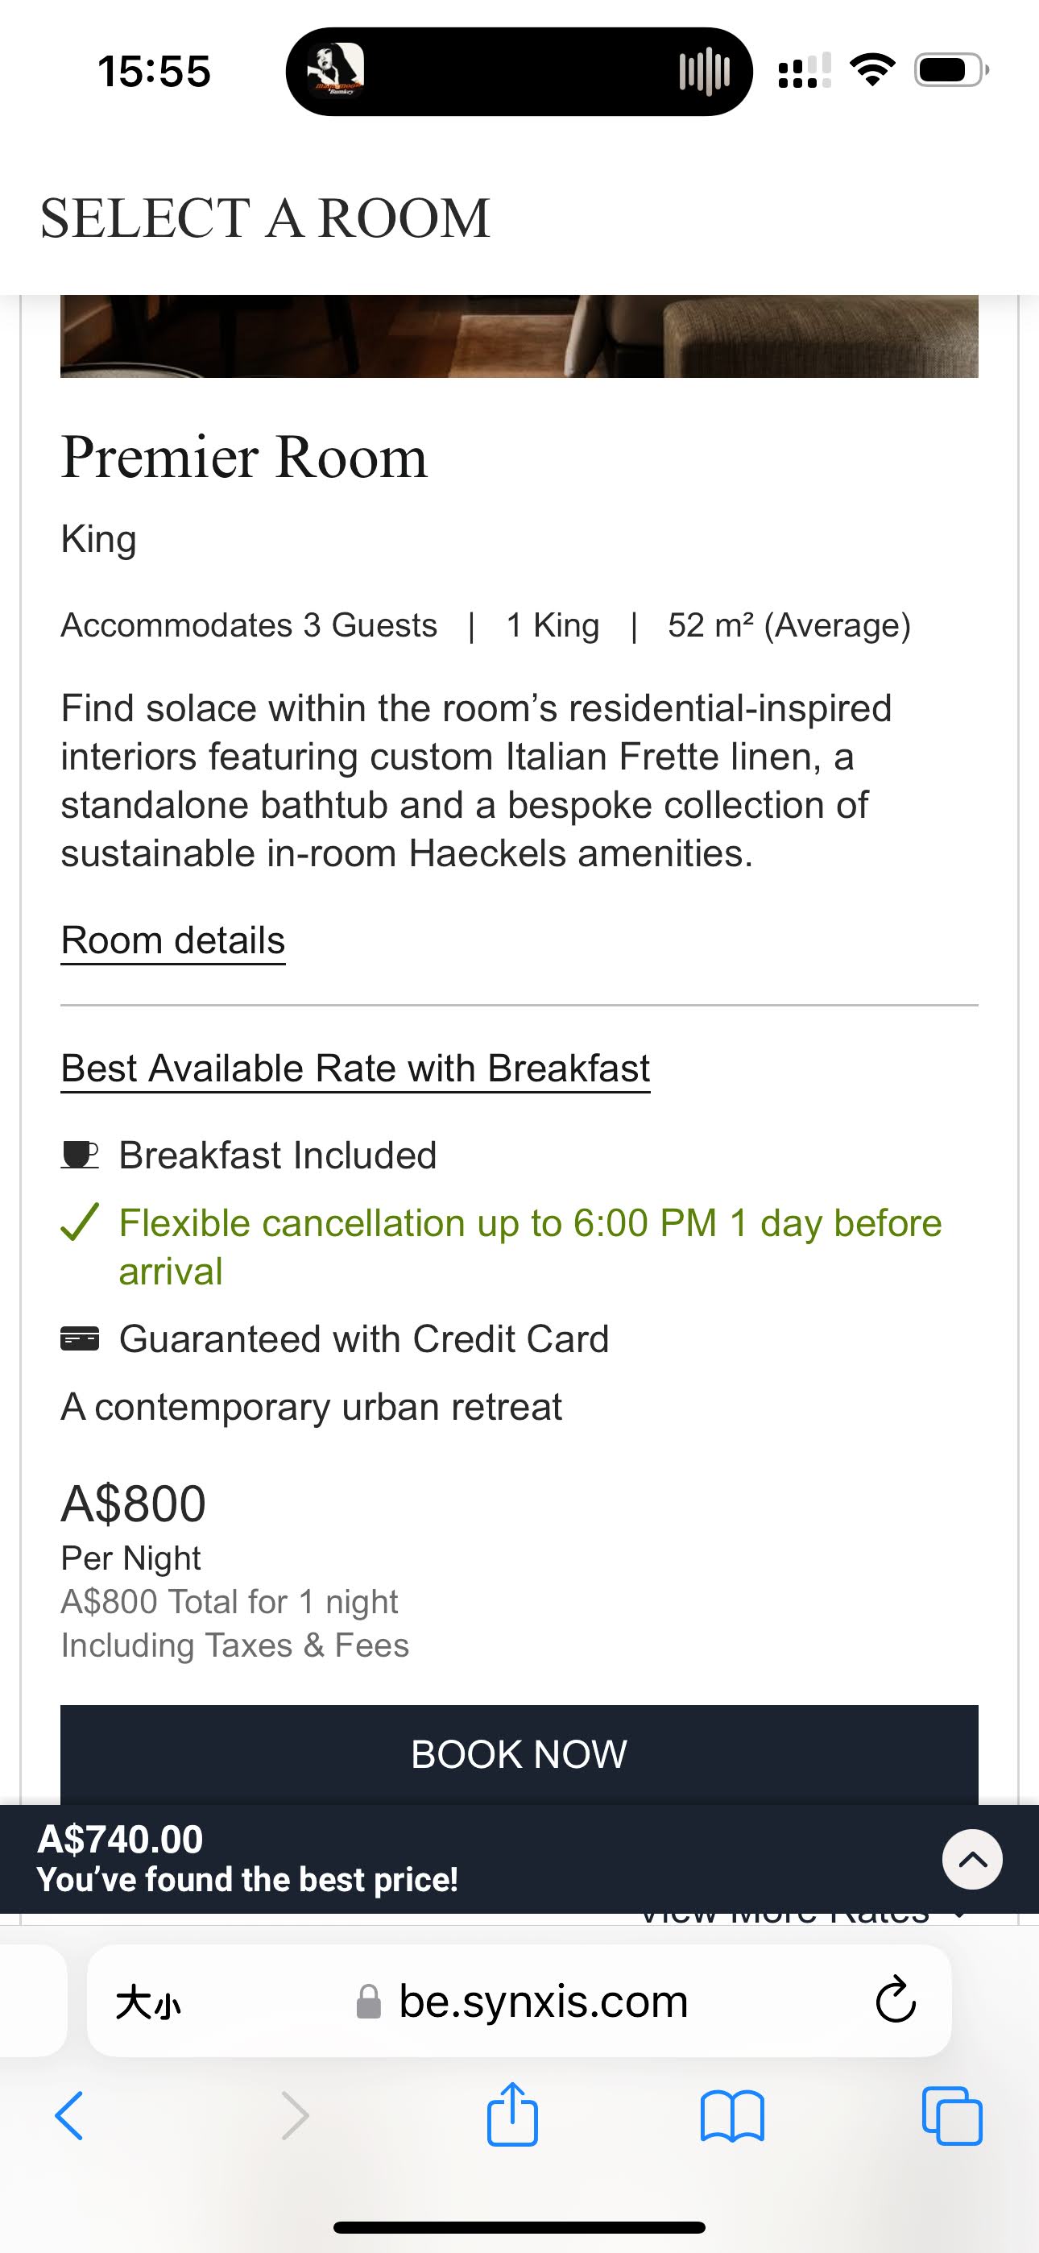Image resolution: width=1039 pixels, height=2253 pixels.
Task: Show all open Safari tabs
Action: coord(952,2115)
